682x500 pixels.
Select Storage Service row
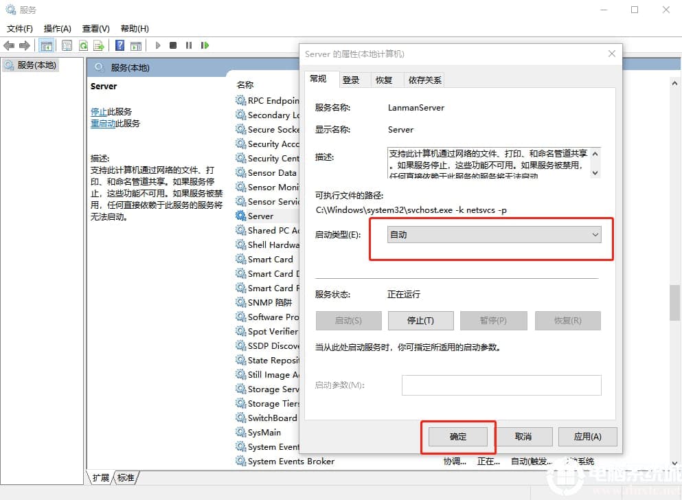(x=267, y=389)
